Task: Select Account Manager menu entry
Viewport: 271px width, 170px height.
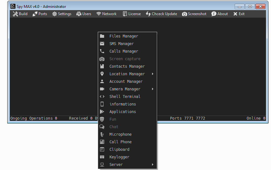Action: click(x=126, y=82)
